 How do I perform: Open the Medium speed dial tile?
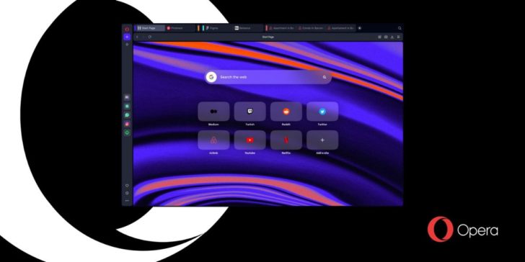(213, 112)
